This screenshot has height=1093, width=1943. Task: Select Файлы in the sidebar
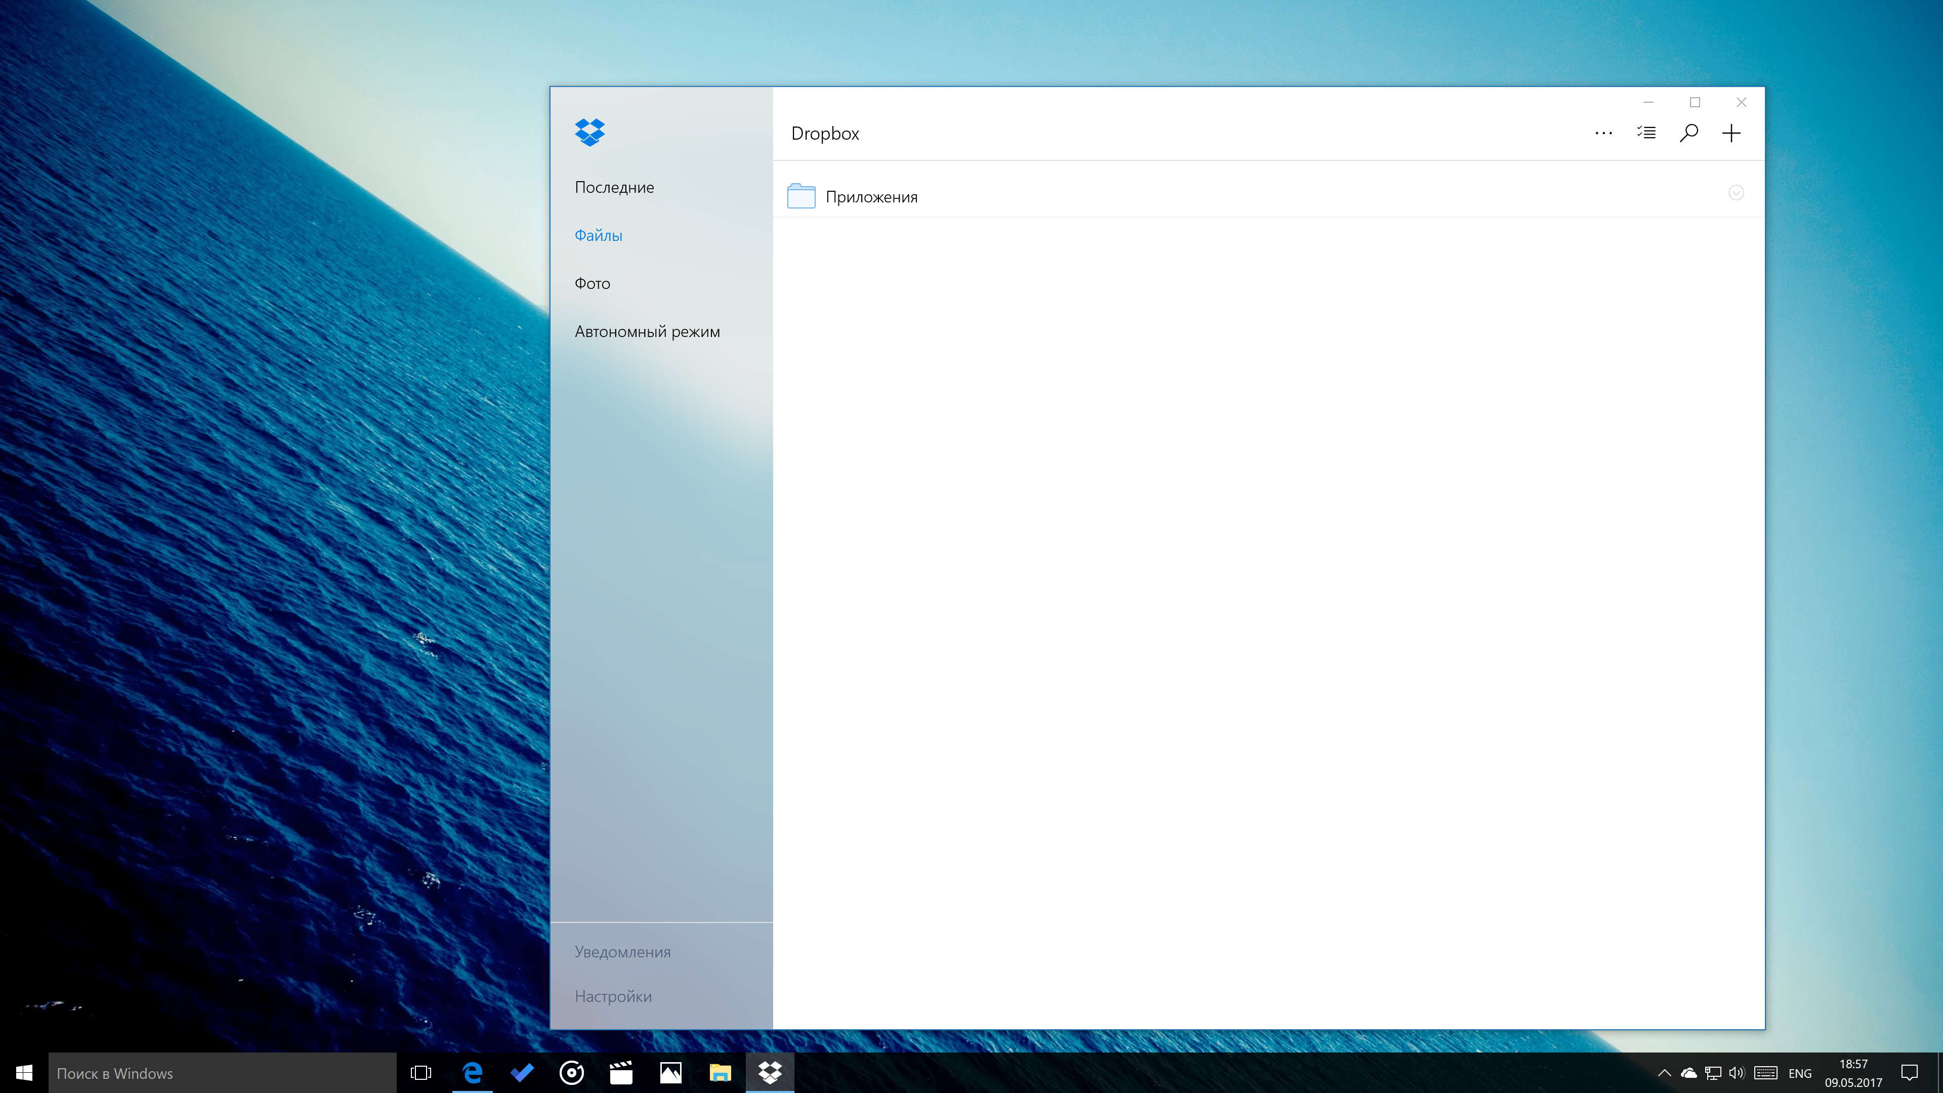point(598,235)
